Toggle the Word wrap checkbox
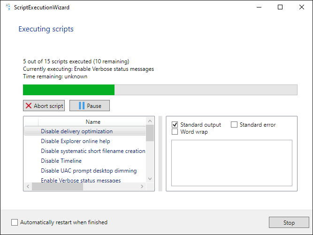Image resolution: width=313 pixels, height=235 pixels. coord(175,132)
